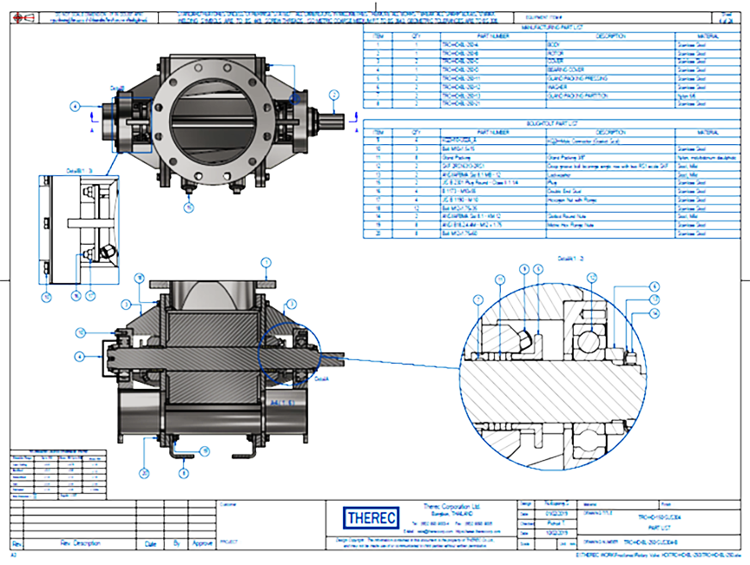The height and width of the screenshot is (565, 750).
Task: Click the 'BEARING COVER' description cell
Action: click(610, 69)
